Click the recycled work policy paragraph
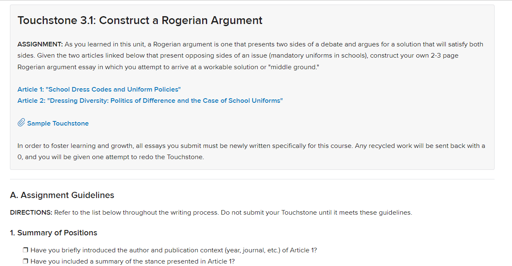Image resolution: width=512 pixels, height=266 pixels. [x=251, y=152]
